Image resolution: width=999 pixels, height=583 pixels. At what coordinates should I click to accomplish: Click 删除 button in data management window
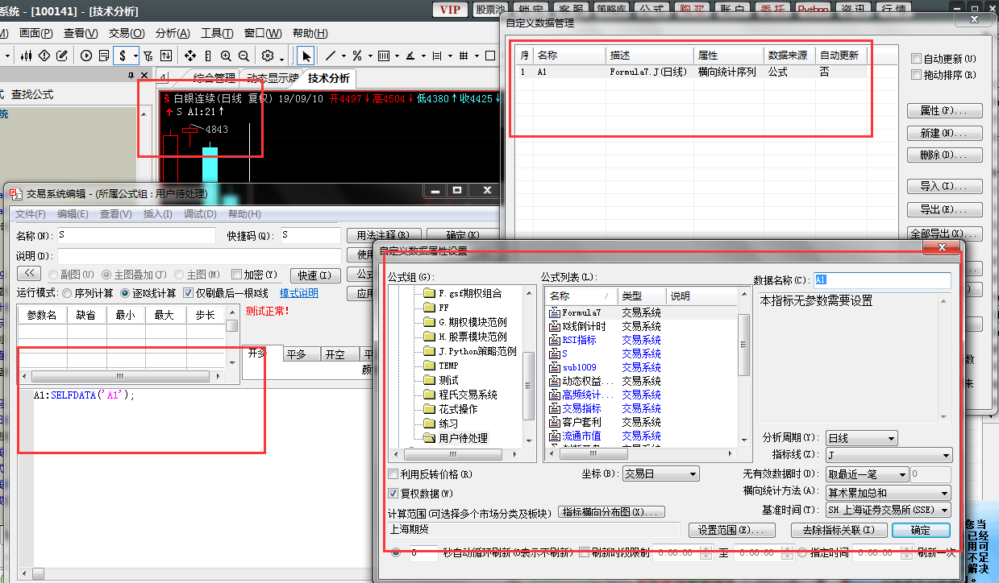[944, 155]
